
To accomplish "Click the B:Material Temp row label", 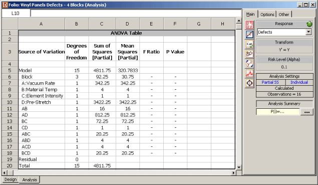I will pos(40,90).
